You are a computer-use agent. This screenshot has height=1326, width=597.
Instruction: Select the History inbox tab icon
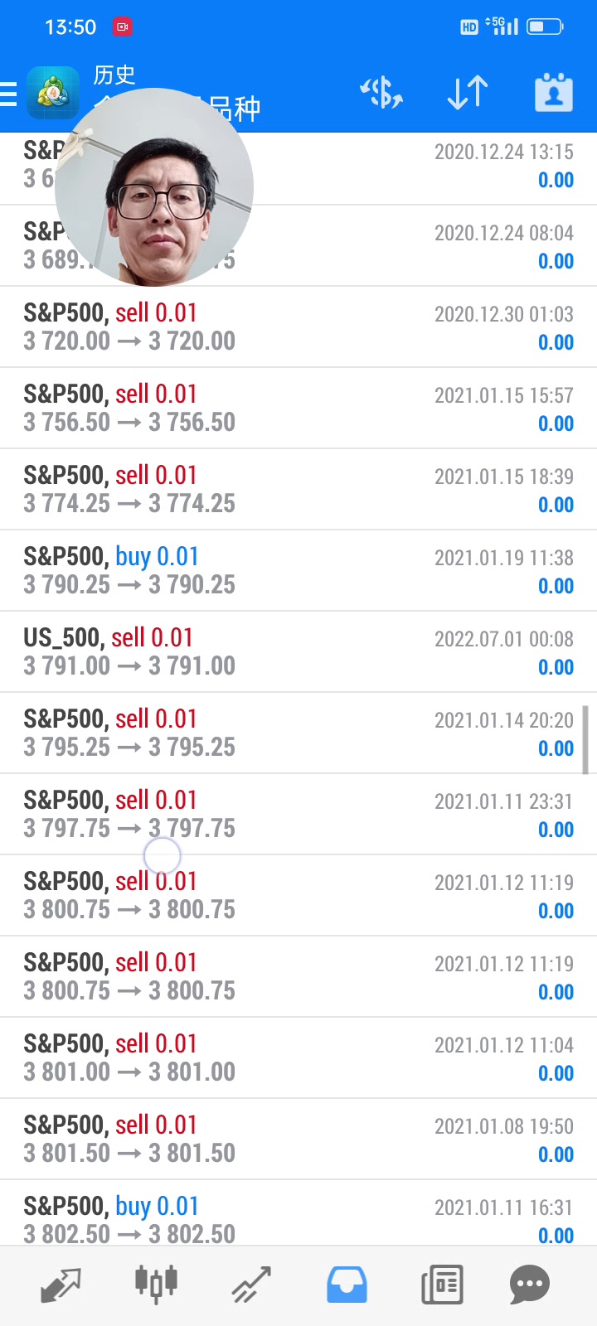point(347,1285)
